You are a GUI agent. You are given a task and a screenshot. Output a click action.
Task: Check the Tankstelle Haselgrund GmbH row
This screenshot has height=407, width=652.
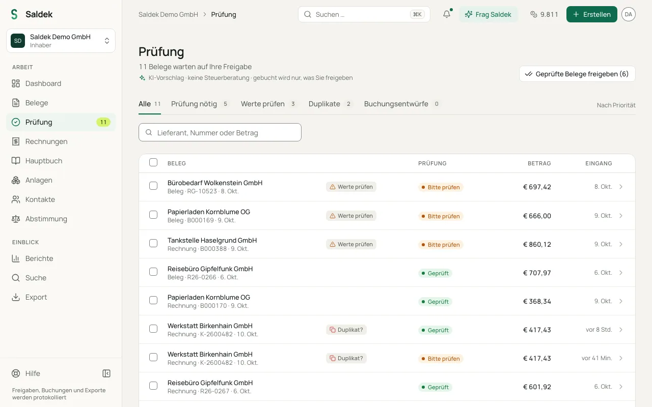[153, 243]
